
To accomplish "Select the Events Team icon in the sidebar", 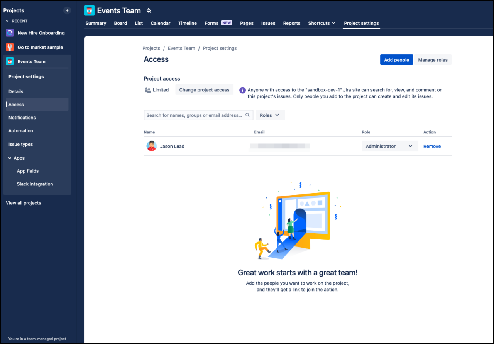I will coord(9,61).
